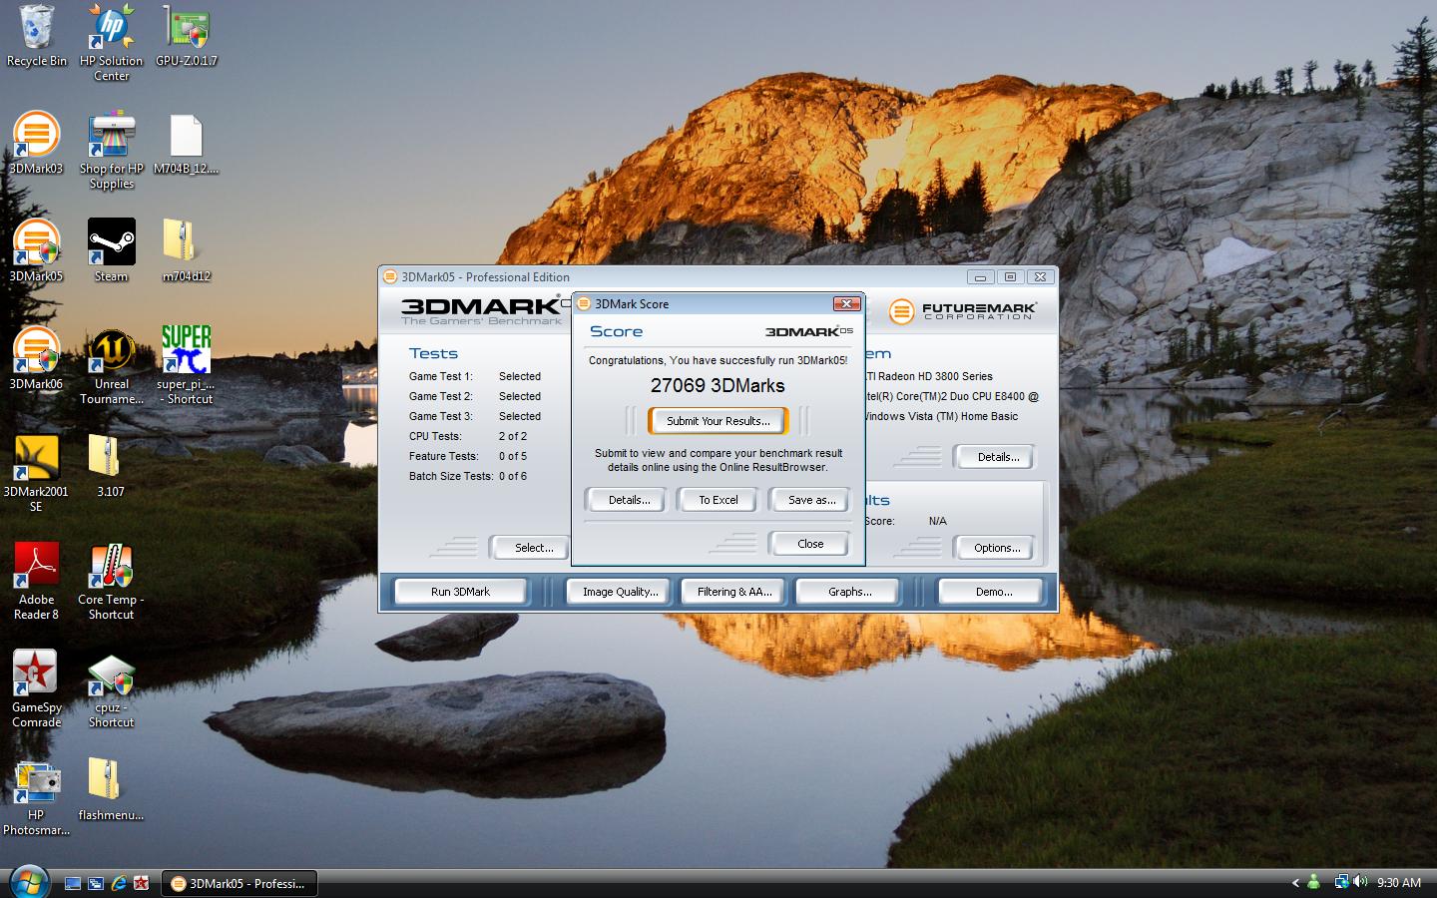The image size is (1437, 898).
Task: Show hidden tray icons arrow
Action: 1295,883
